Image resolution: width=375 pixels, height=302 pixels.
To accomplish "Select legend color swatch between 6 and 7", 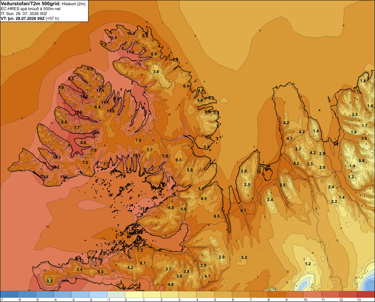I will click(x=241, y=294).
